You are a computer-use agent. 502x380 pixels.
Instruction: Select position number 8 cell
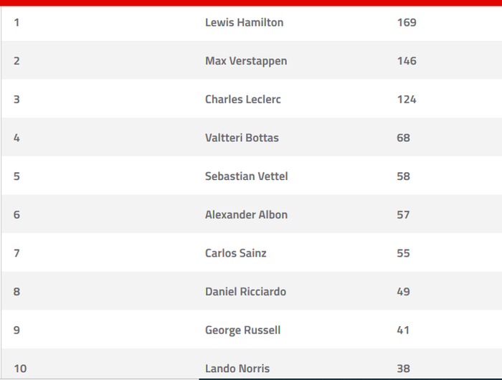[x=16, y=292]
